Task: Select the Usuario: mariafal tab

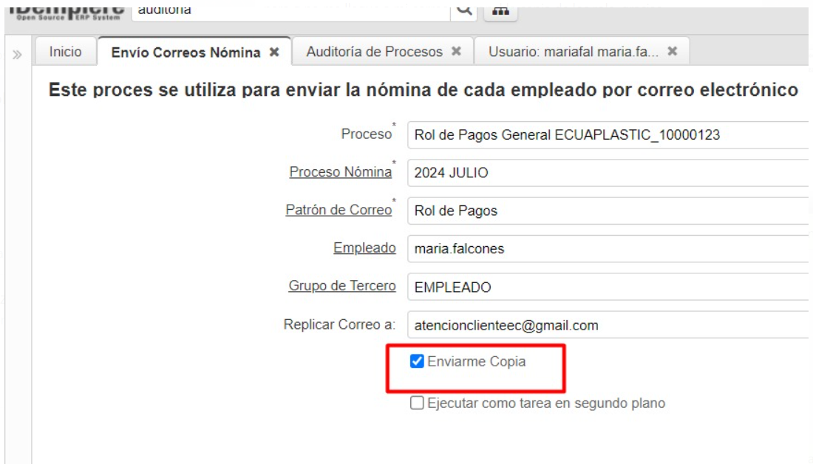Action: [572, 52]
